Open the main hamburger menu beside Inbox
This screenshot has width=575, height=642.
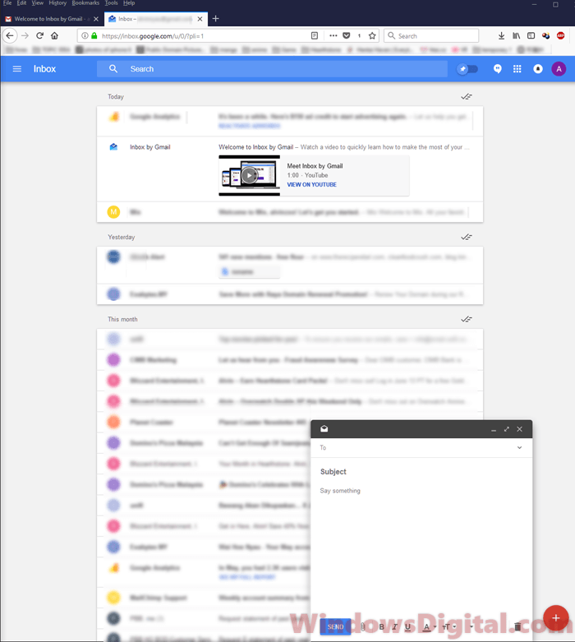coord(16,69)
